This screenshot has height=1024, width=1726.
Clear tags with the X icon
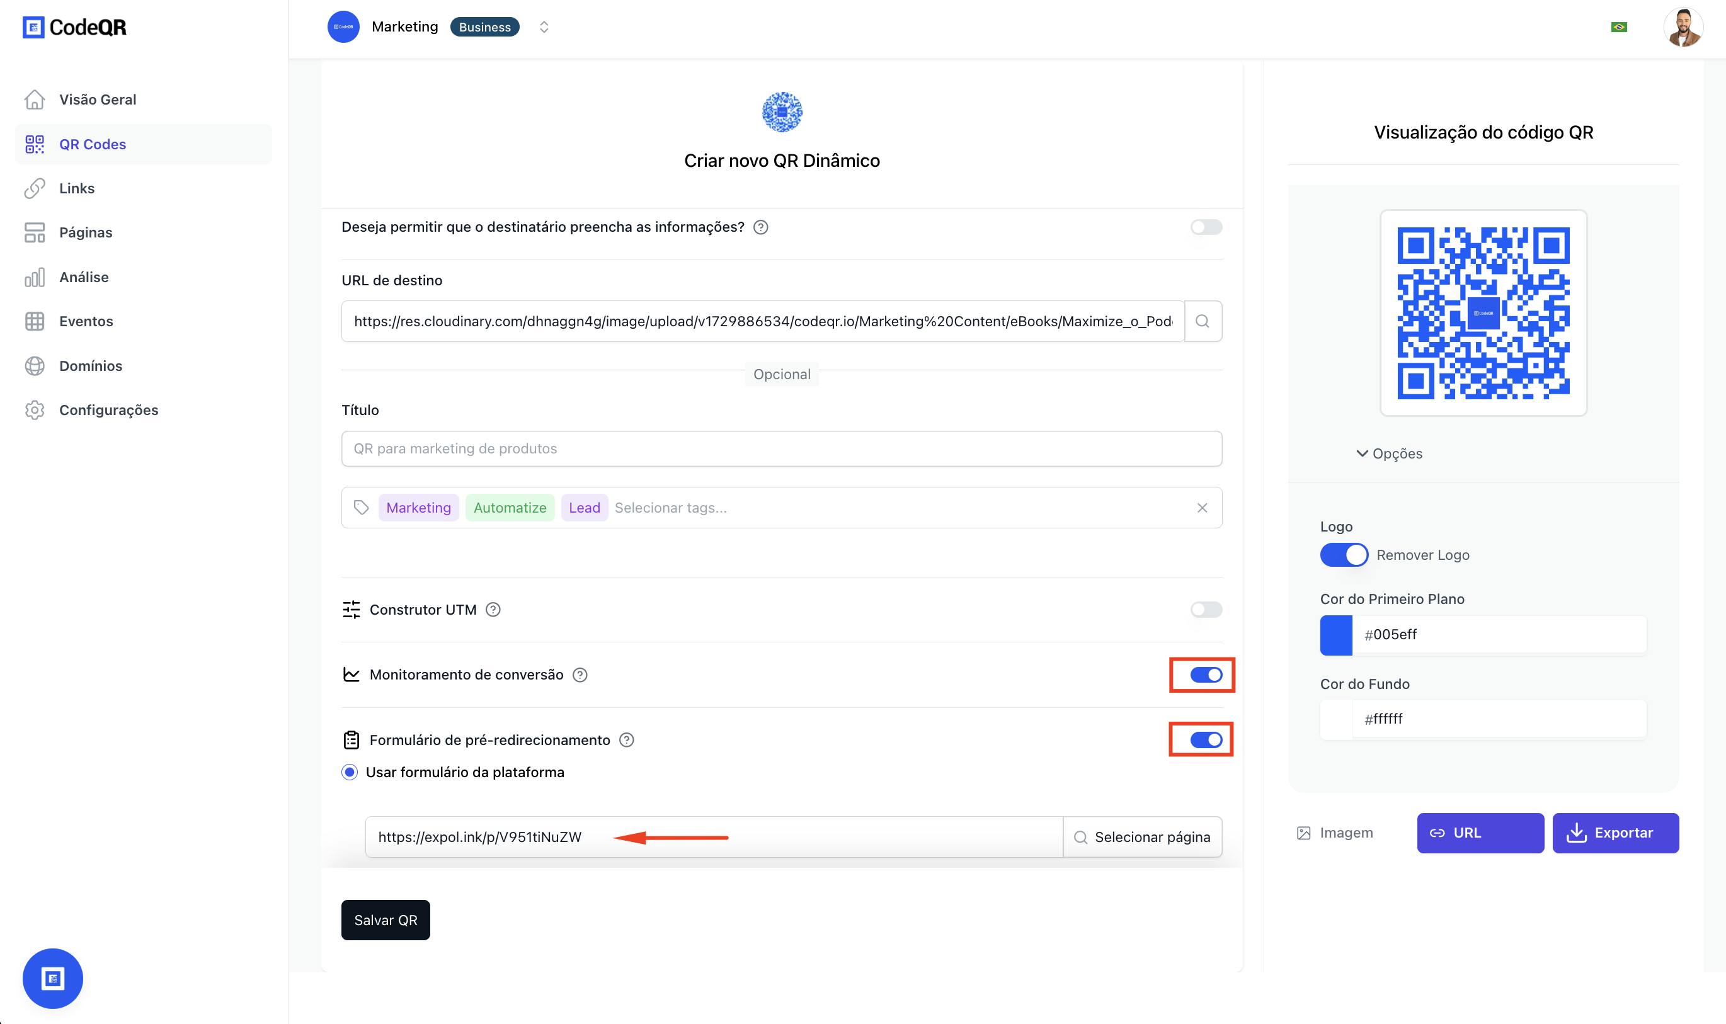(x=1202, y=508)
